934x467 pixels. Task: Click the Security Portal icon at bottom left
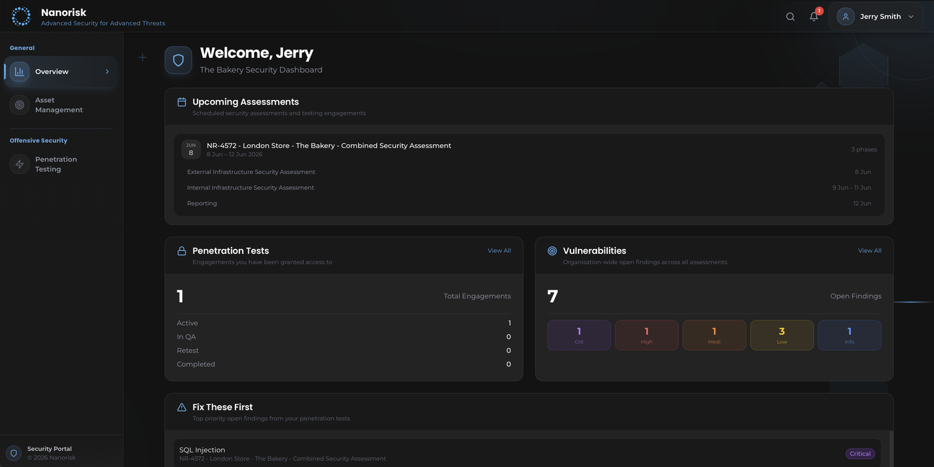pos(13,453)
